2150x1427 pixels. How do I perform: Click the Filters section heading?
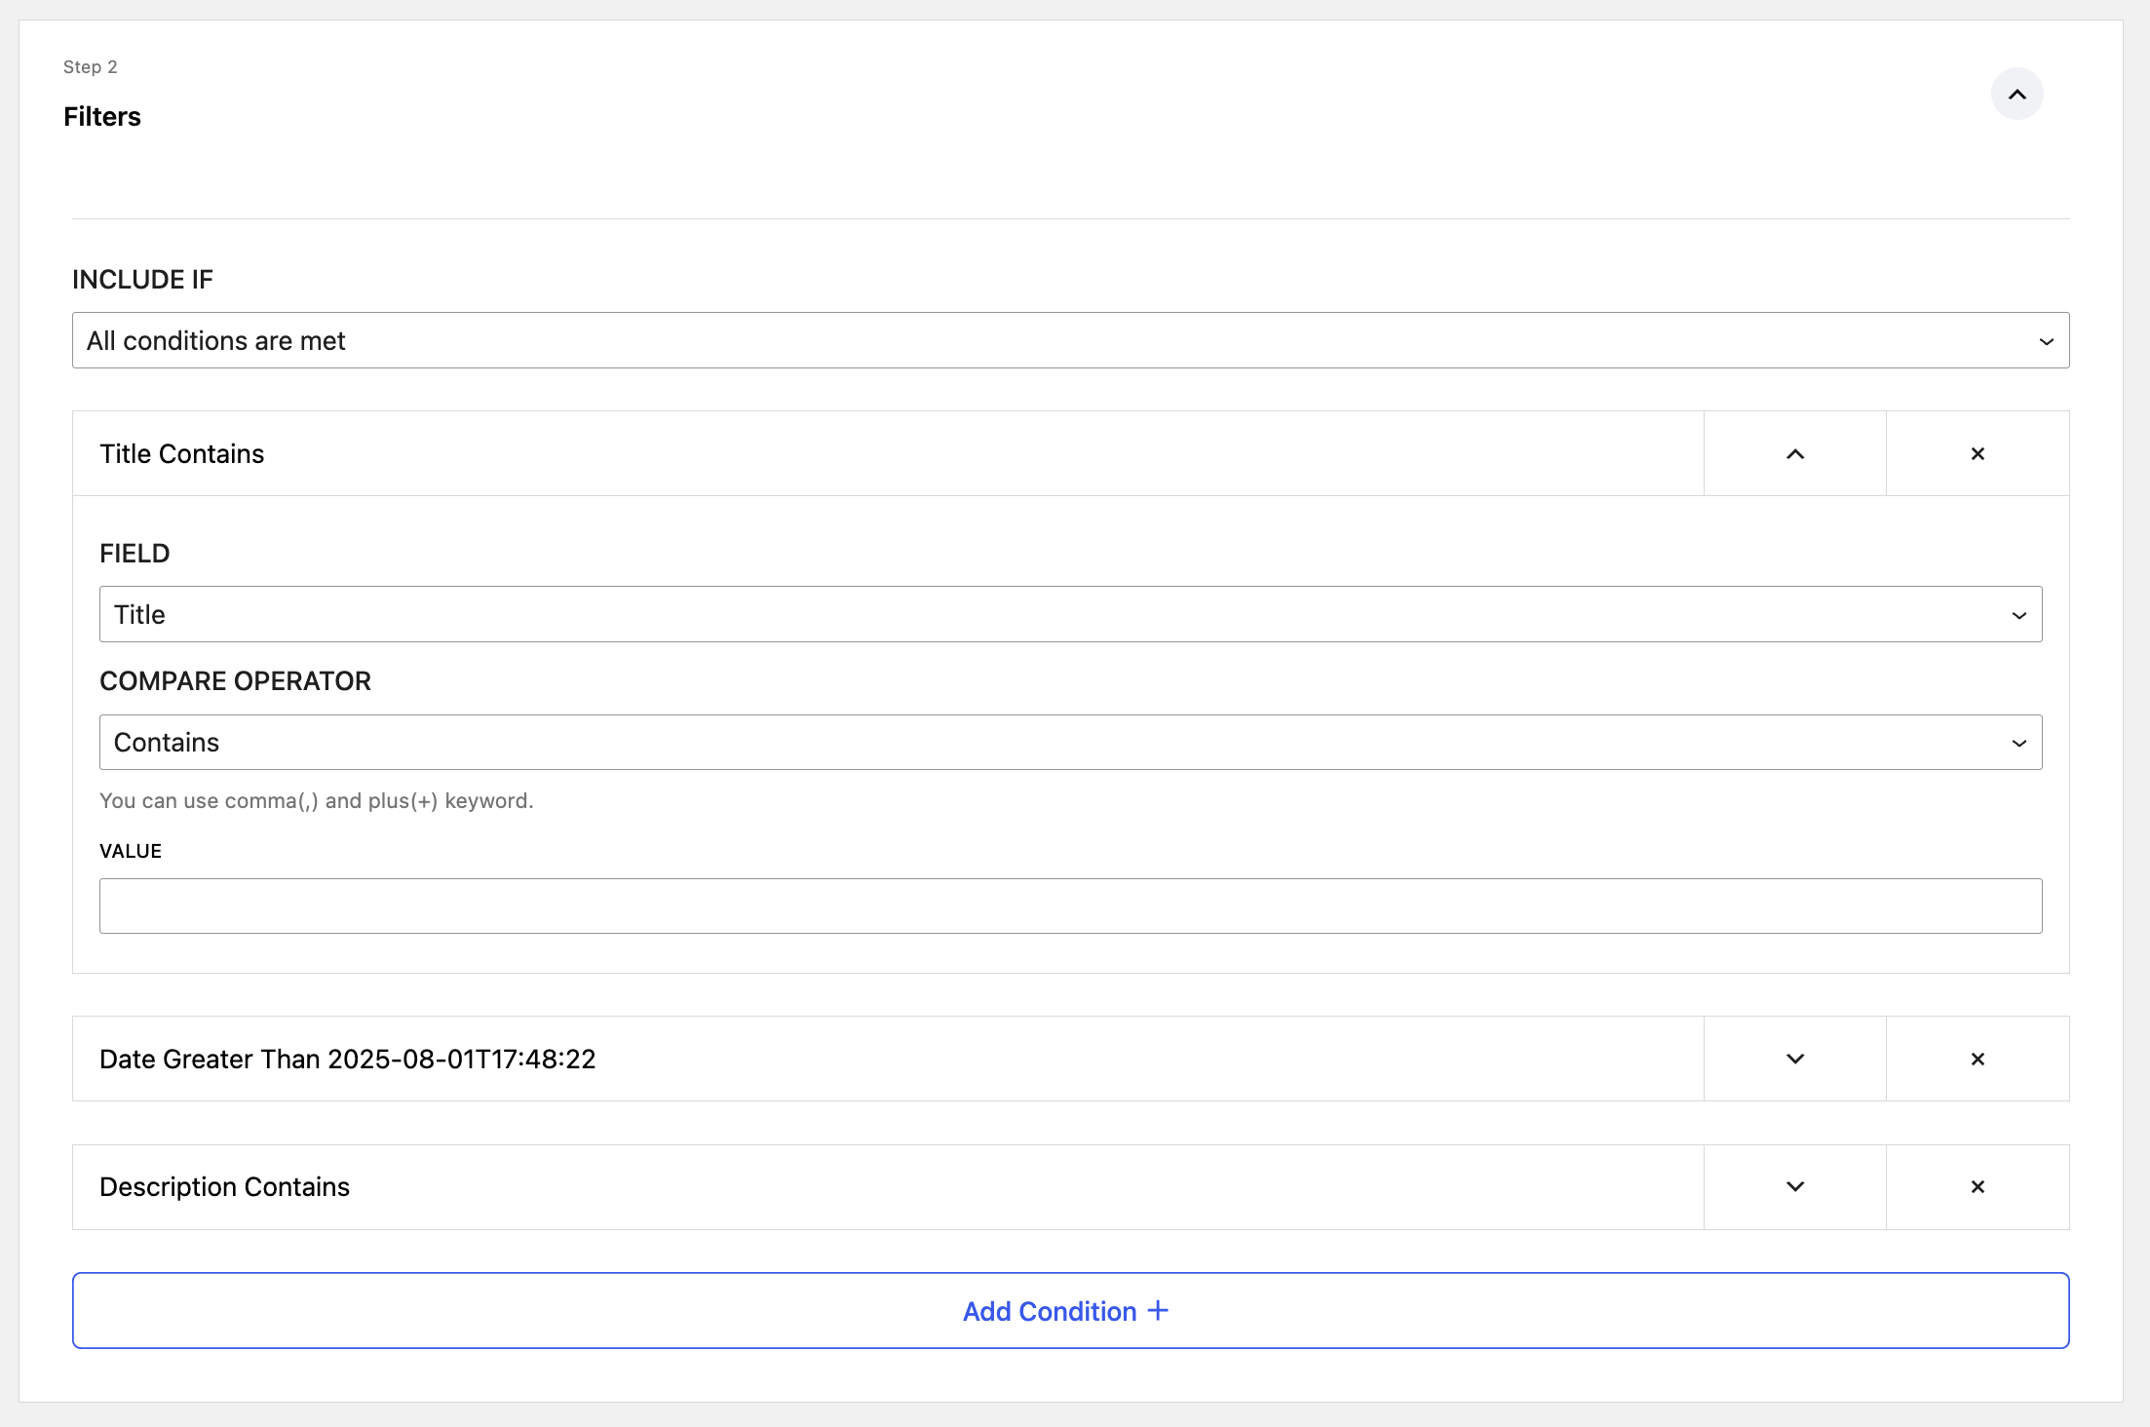[x=102, y=117]
